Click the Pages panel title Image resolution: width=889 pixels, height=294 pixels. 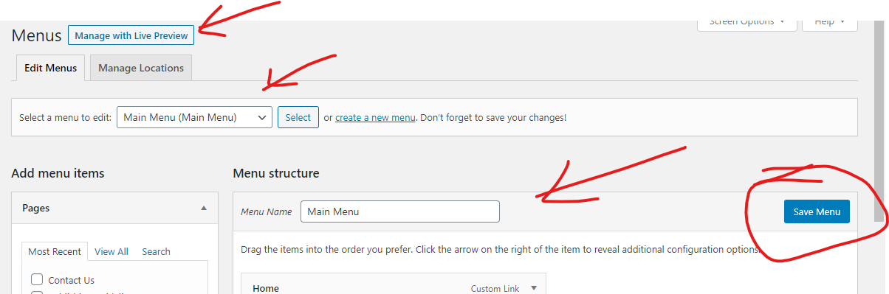[x=36, y=209]
